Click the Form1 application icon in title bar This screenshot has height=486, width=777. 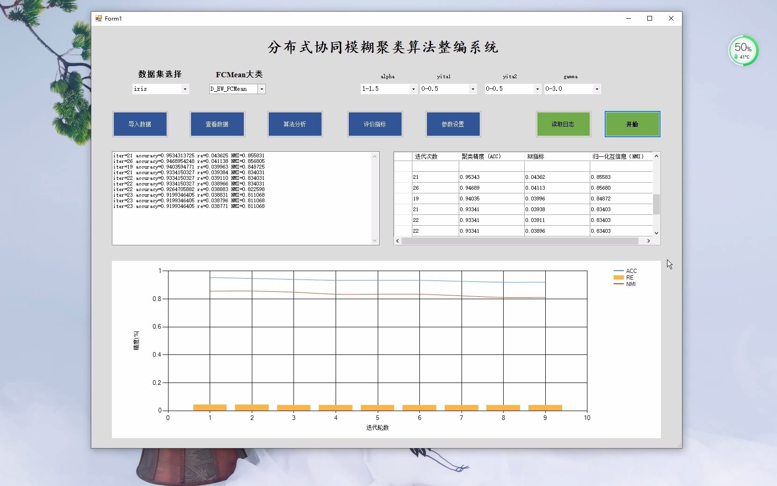[99, 18]
